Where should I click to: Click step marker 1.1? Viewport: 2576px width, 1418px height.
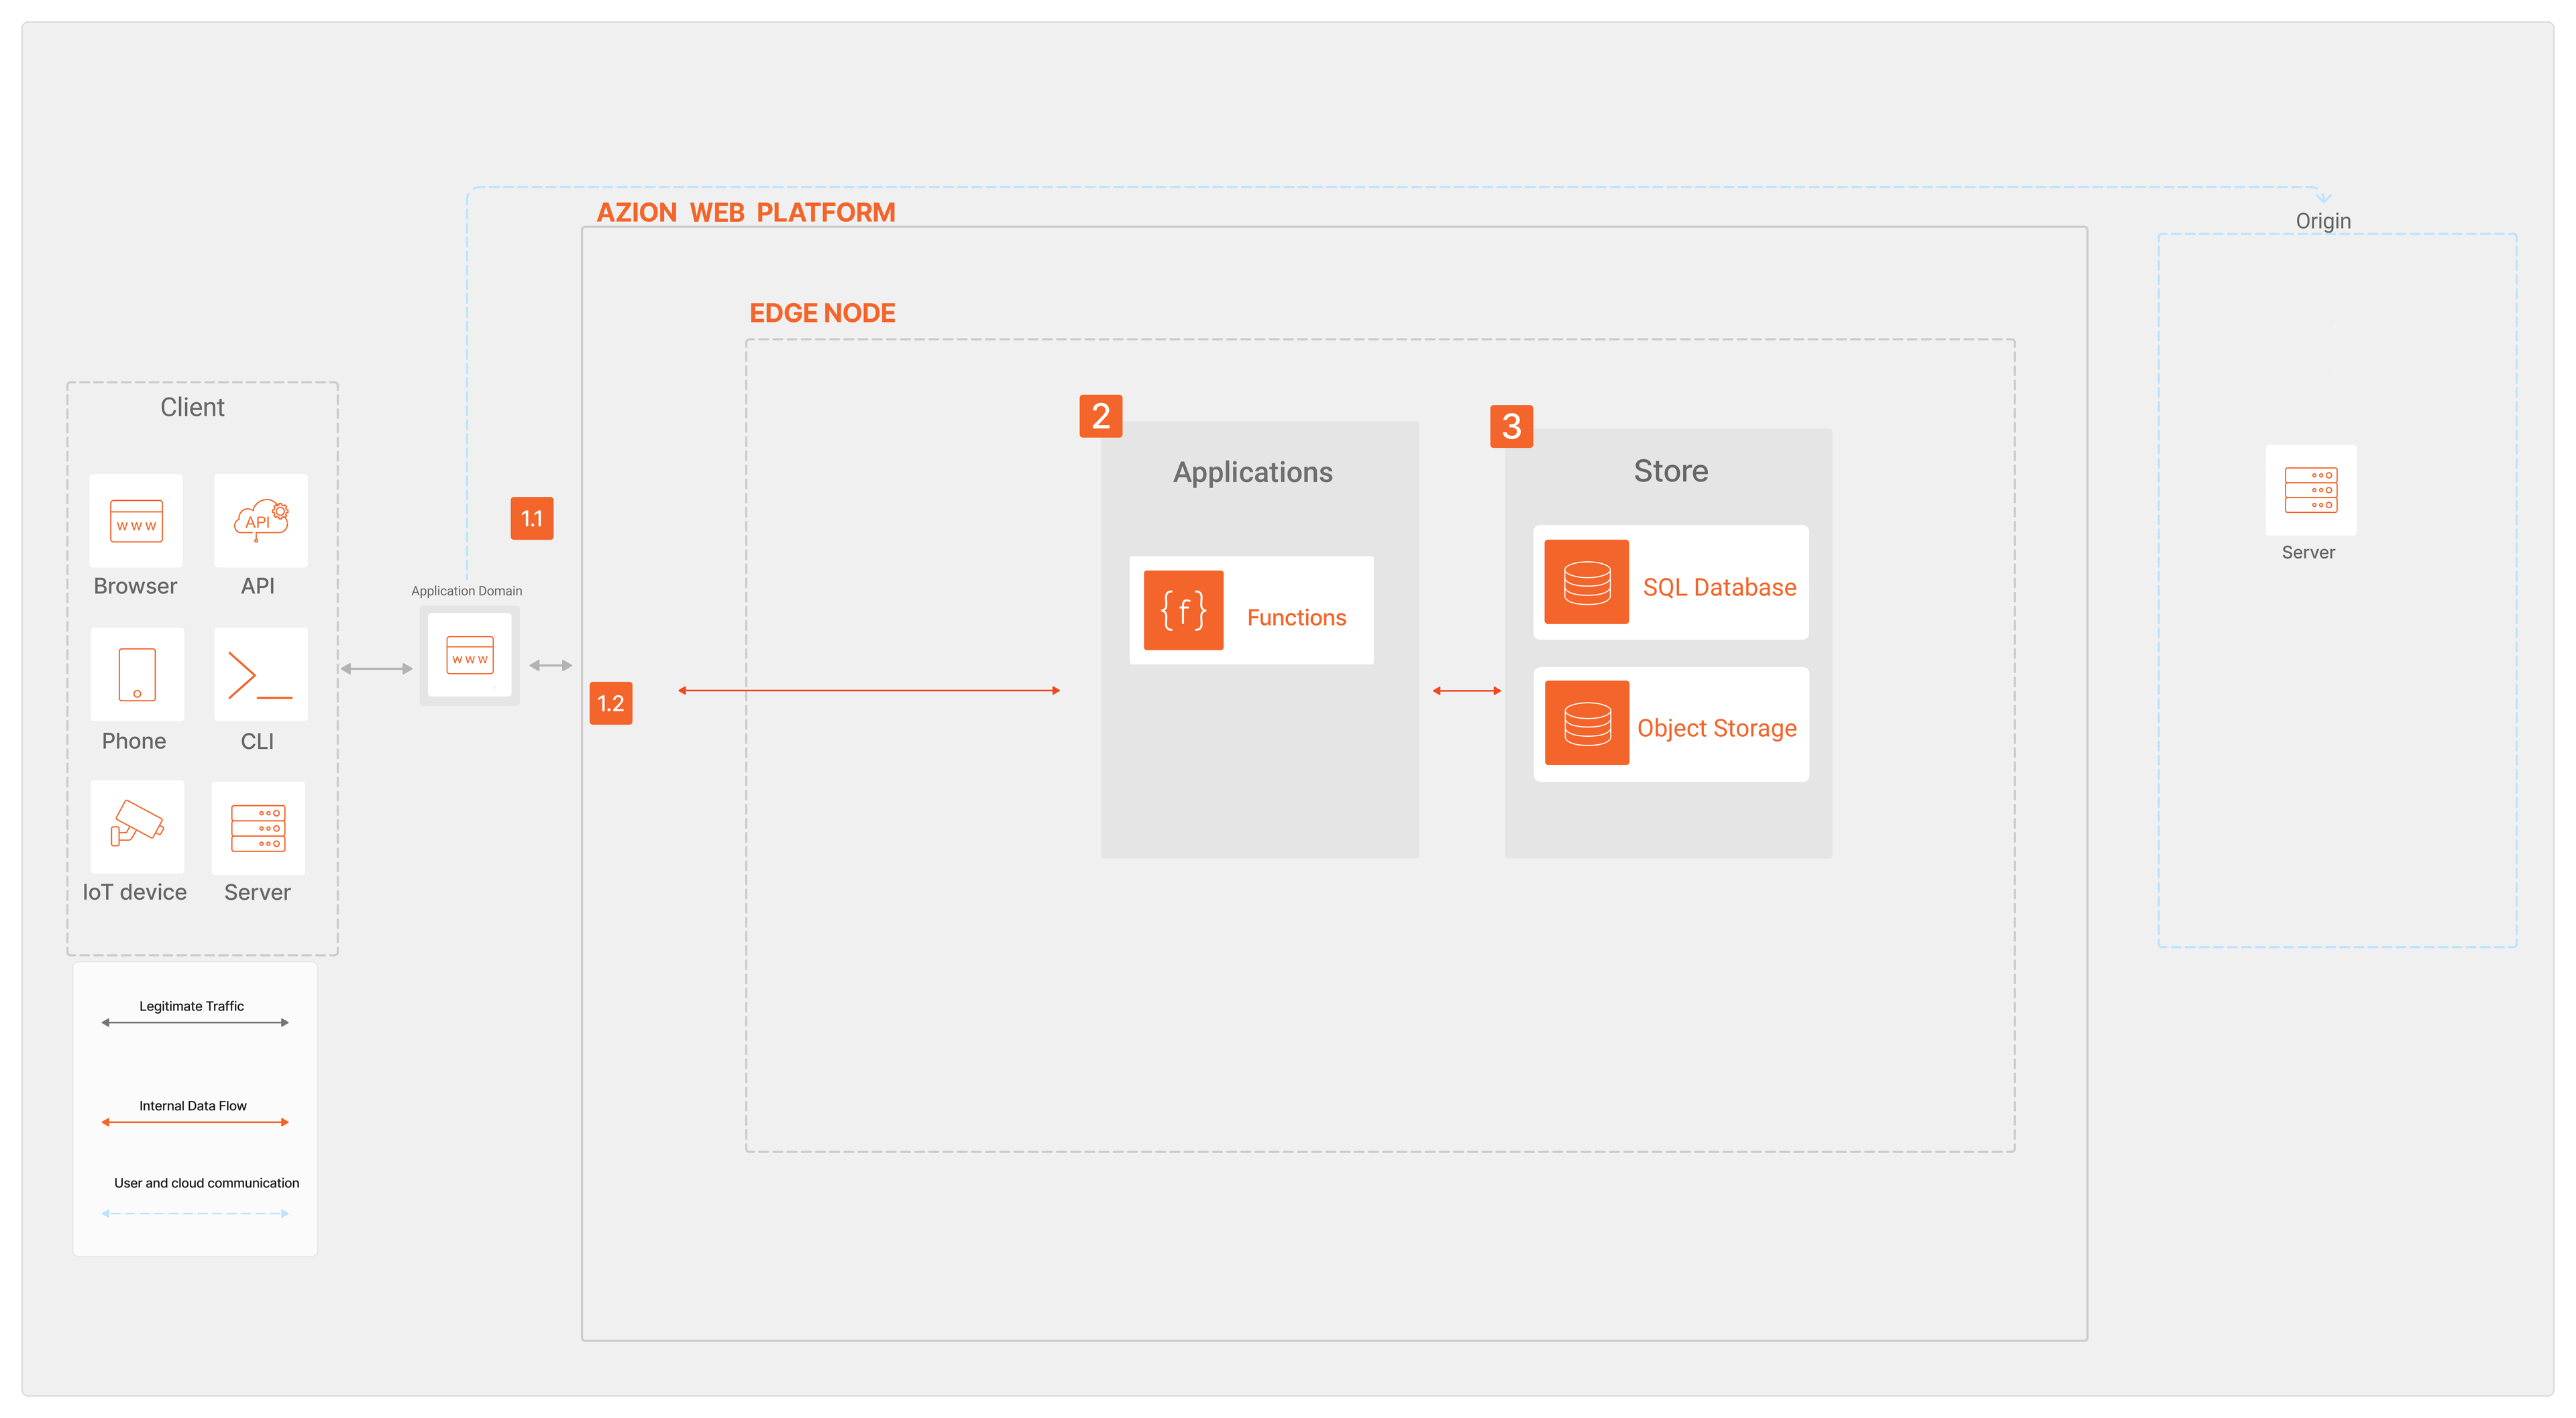[531, 519]
